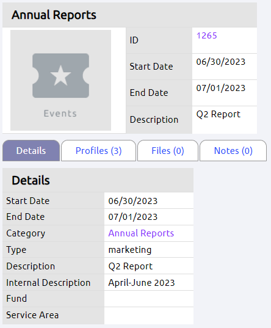Select the Details tab

tap(31, 151)
